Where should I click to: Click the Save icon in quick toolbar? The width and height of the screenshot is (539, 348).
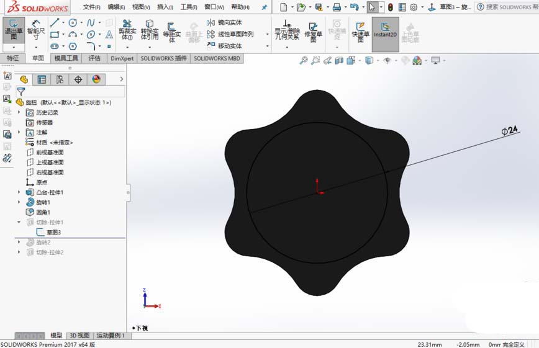coord(319,7)
